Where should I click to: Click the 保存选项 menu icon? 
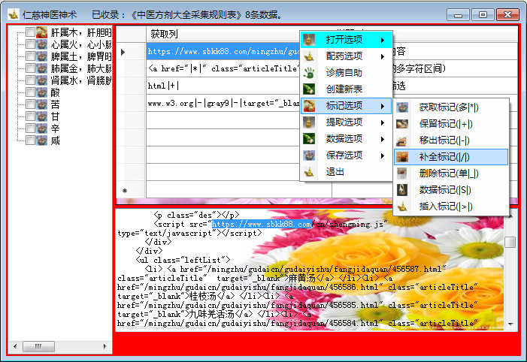[309, 155]
